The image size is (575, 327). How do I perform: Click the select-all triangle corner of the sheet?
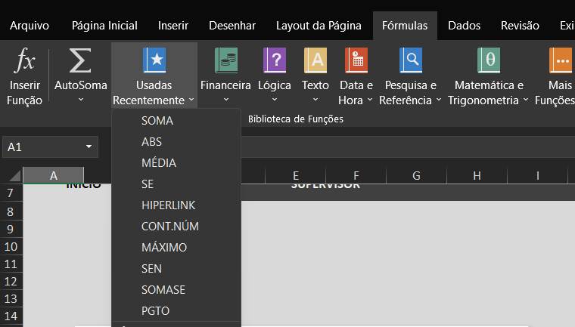point(14,176)
